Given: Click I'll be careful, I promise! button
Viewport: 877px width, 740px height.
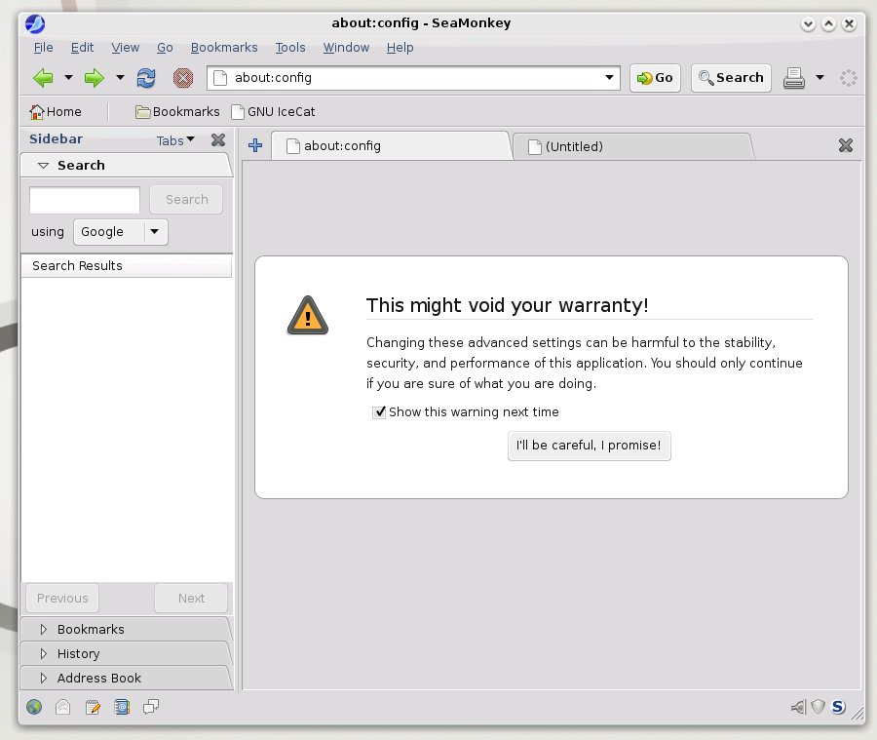Looking at the screenshot, I should pyautogui.click(x=589, y=447).
